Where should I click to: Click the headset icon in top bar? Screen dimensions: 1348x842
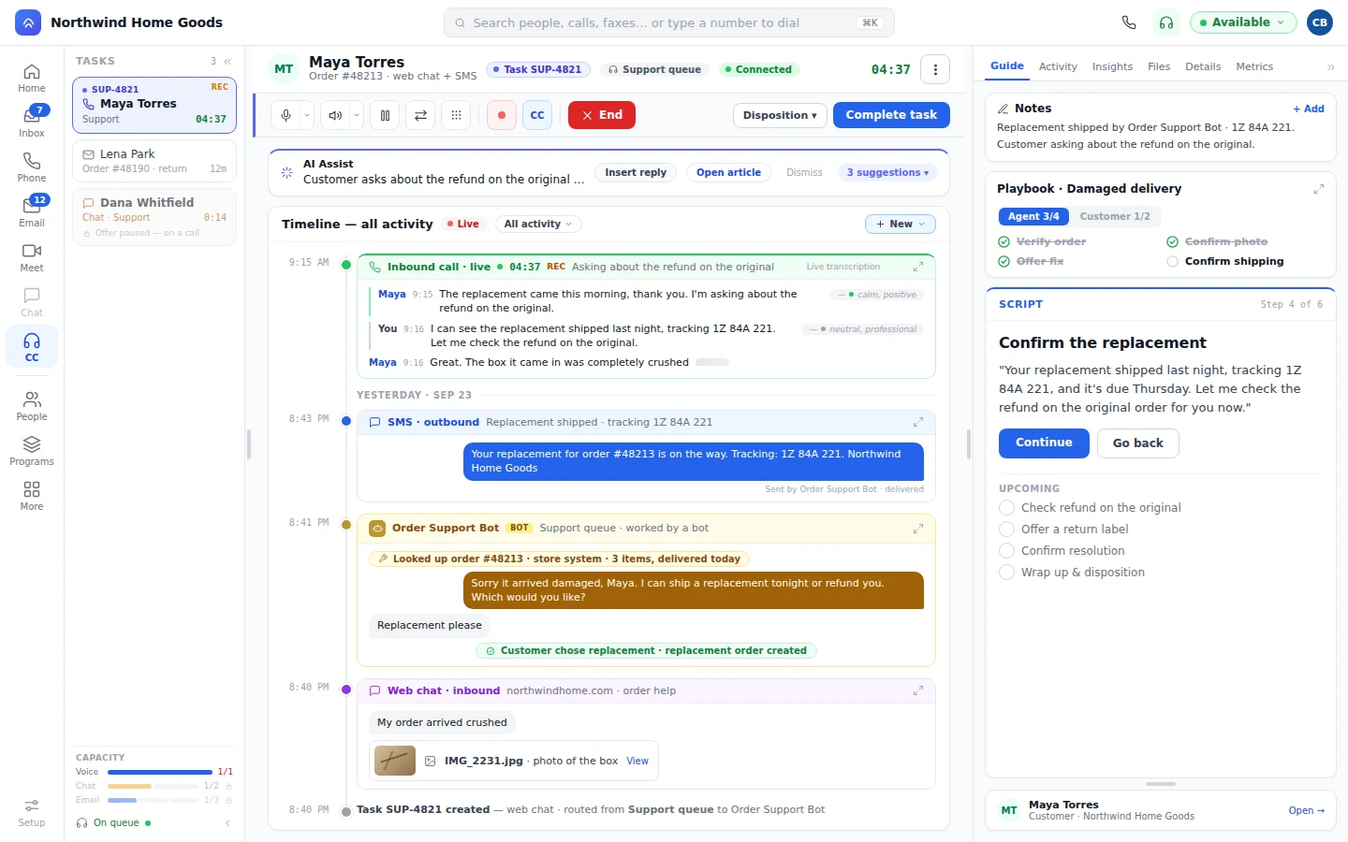(x=1166, y=22)
